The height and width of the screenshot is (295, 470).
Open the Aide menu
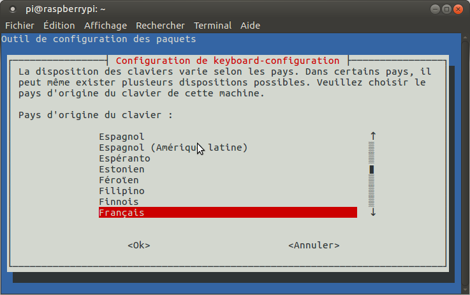coord(250,26)
